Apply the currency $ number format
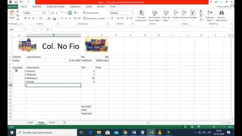Image resolution: width=242 pixels, height=136 pixels. (x=112, y=19)
